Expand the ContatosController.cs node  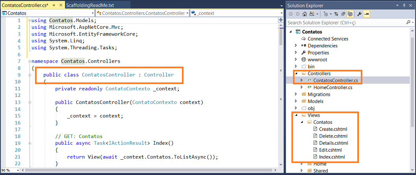click(302, 80)
